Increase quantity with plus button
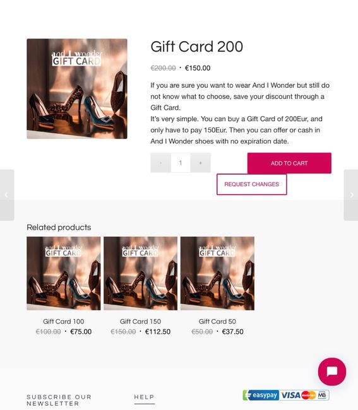358x410 pixels. pyautogui.click(x=200, y=163)
